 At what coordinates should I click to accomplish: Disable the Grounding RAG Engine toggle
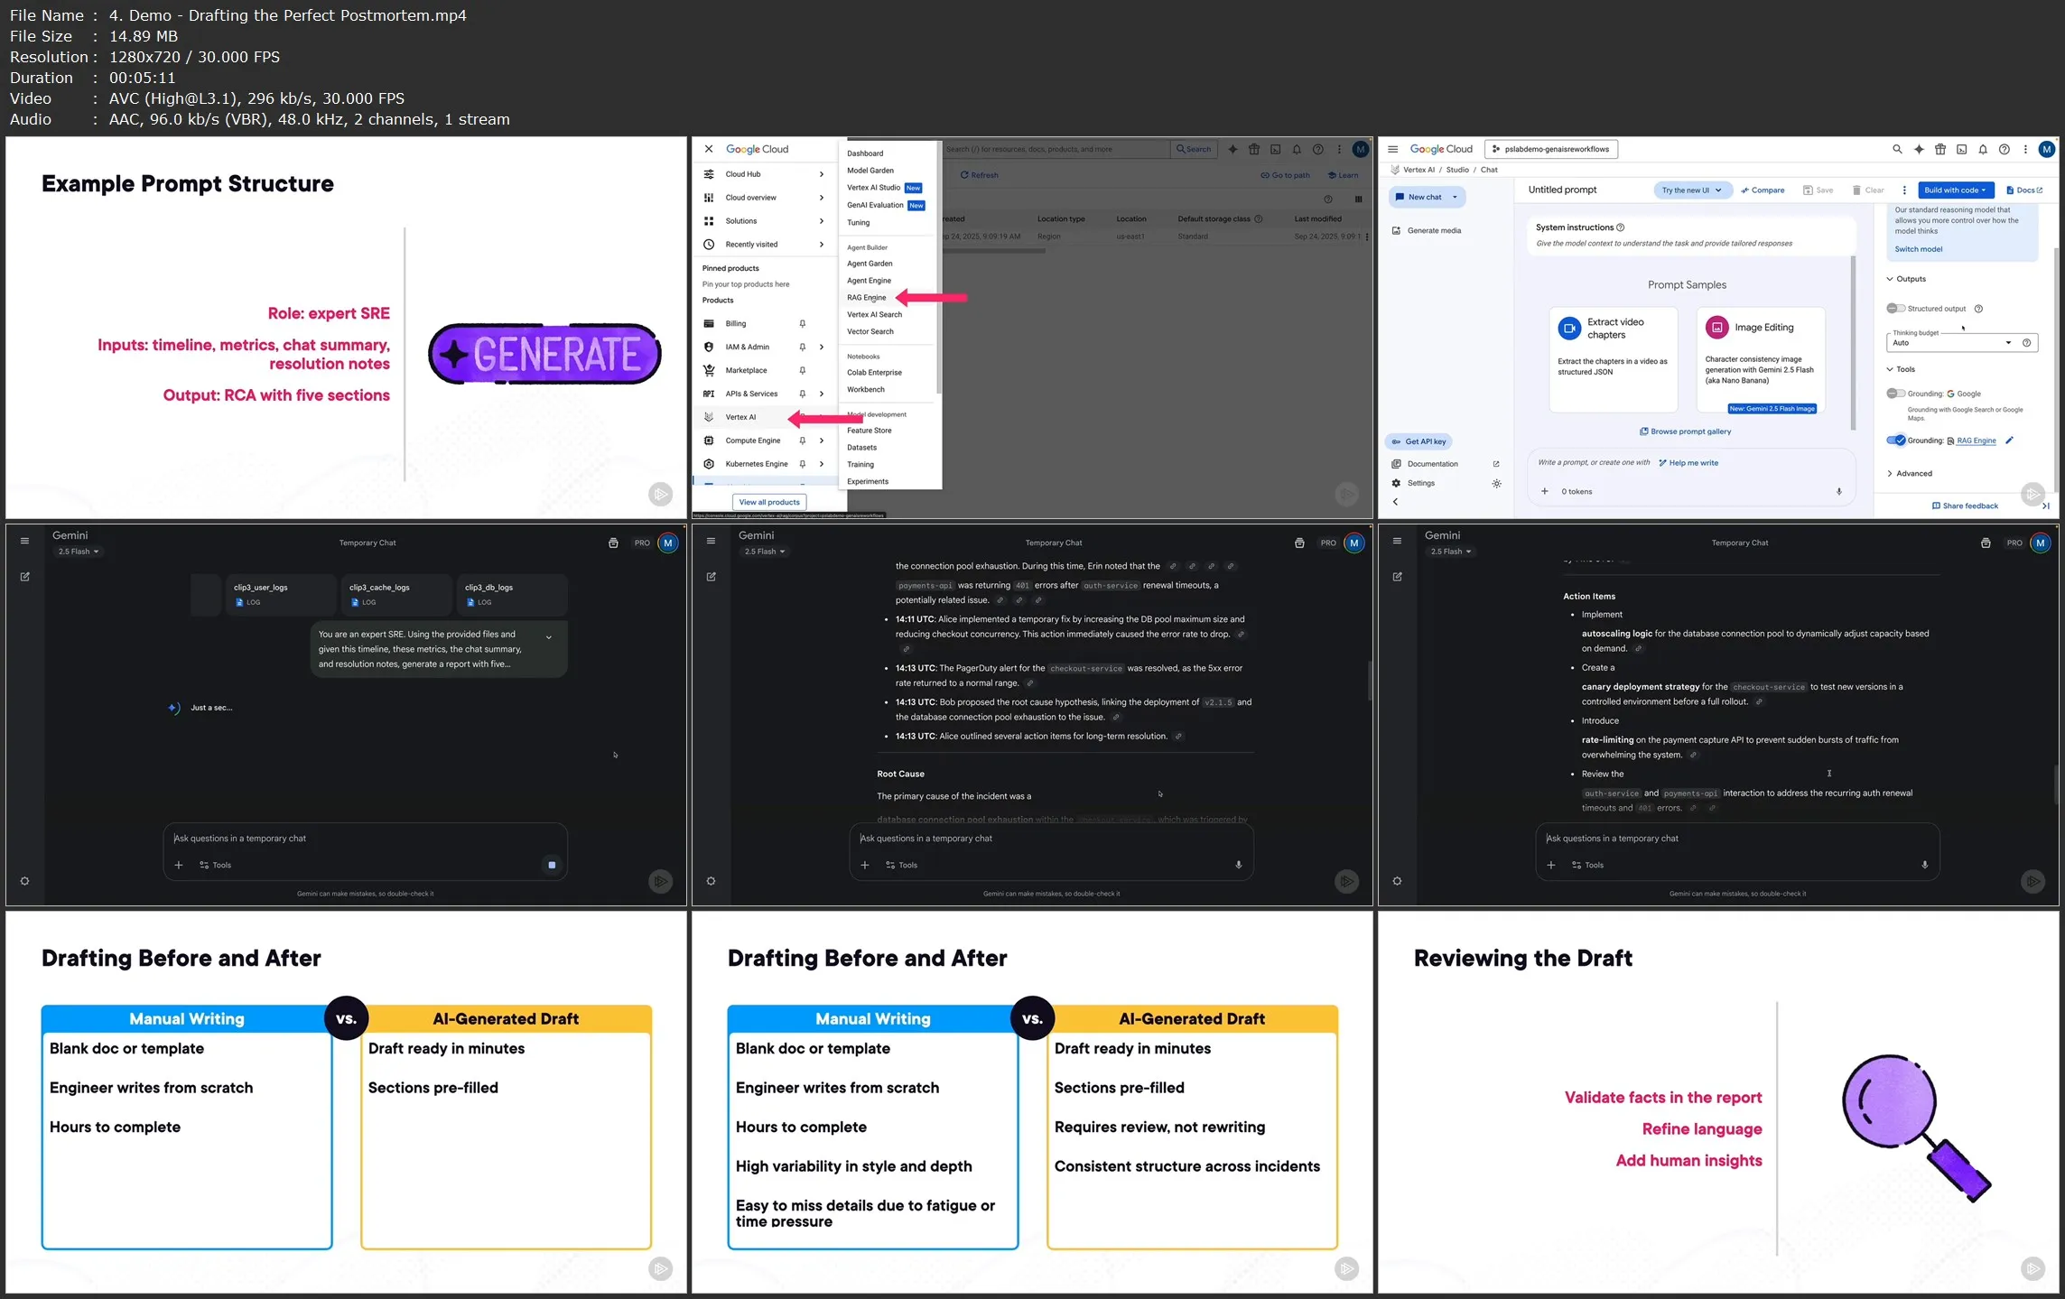pos(1895,441)
